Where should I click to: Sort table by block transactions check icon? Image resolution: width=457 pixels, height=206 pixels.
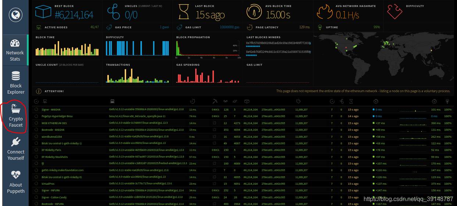[332, 101]
